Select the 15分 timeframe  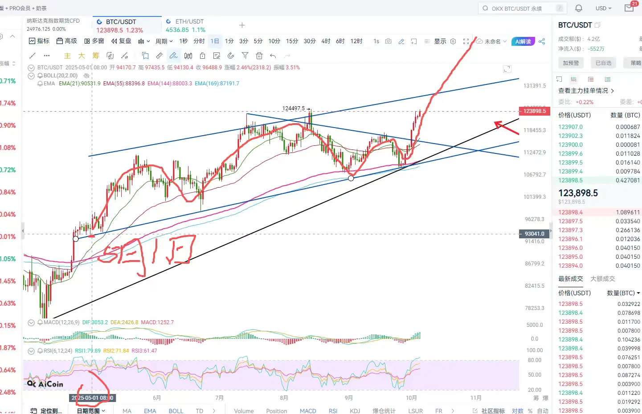pos(292,41)
